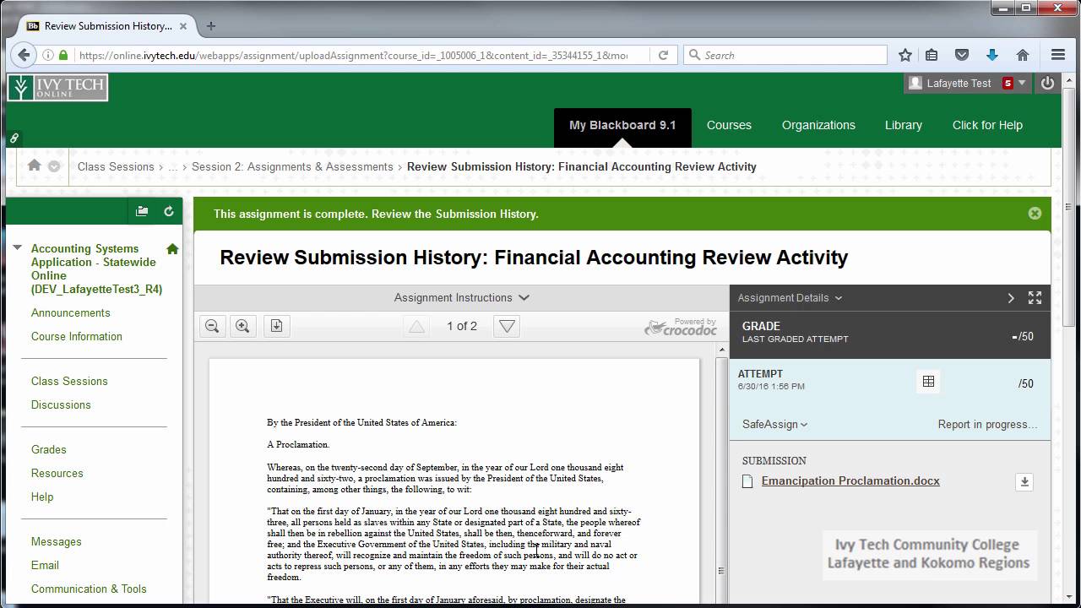The height and width of the screenshot is (608, 1081).
Task: Open the Library tab
Action: [903, 125]
